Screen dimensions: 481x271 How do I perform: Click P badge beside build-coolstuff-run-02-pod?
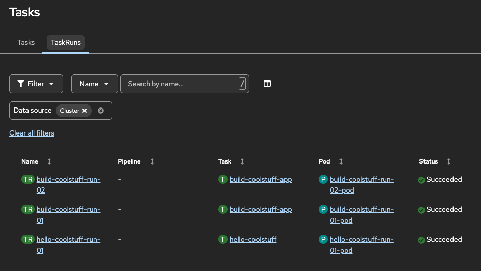click(x=323, y=179)
